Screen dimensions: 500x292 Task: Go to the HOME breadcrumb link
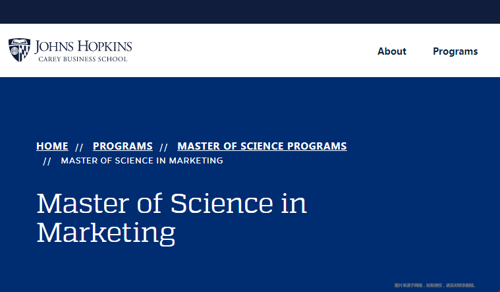pos(52,146)
